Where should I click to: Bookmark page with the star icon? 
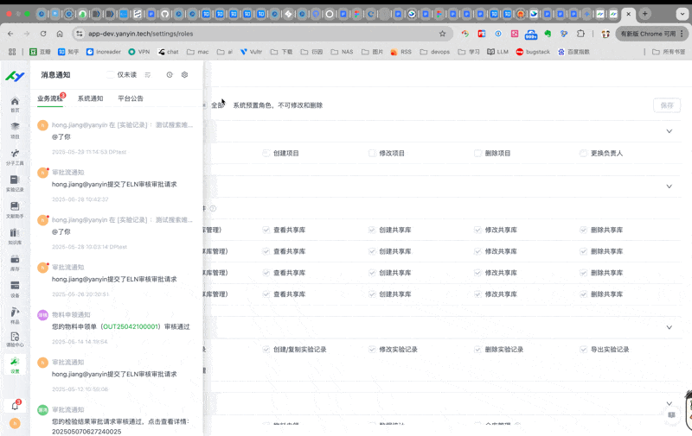(x=442, y=34)
